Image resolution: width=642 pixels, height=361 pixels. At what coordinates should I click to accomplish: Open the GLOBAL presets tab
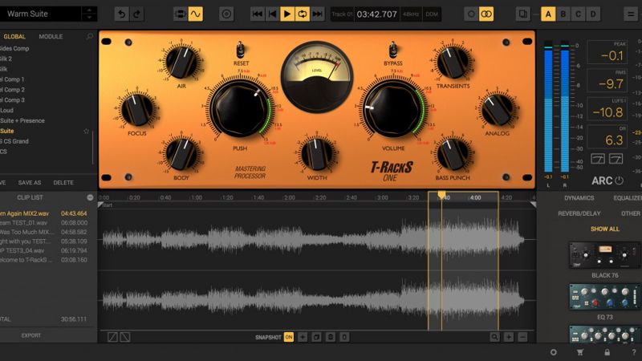(14, 36)
